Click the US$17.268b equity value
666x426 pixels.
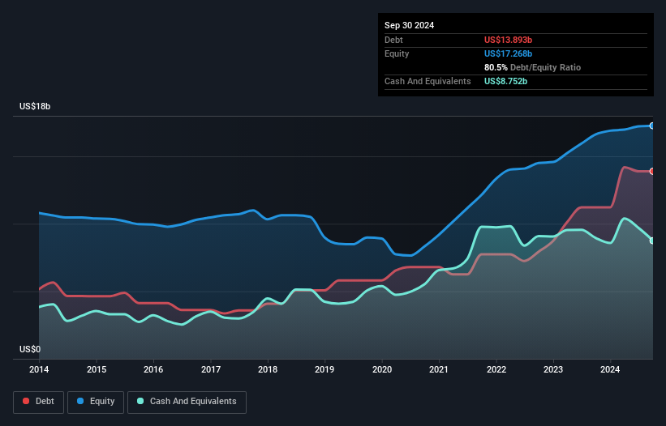[508, 53]
